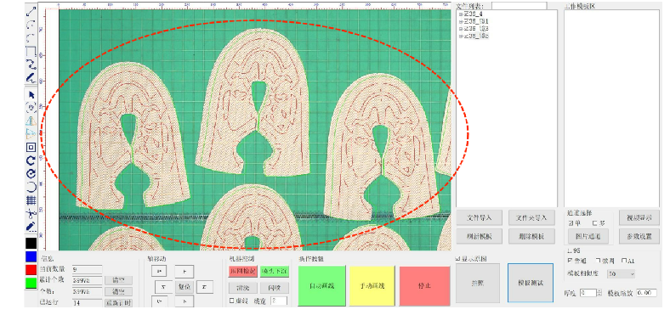Expand the third Z38 tree entry
The height and width of the screenshot is (315, 670).
pyautogui.click(x=461, y=29)
